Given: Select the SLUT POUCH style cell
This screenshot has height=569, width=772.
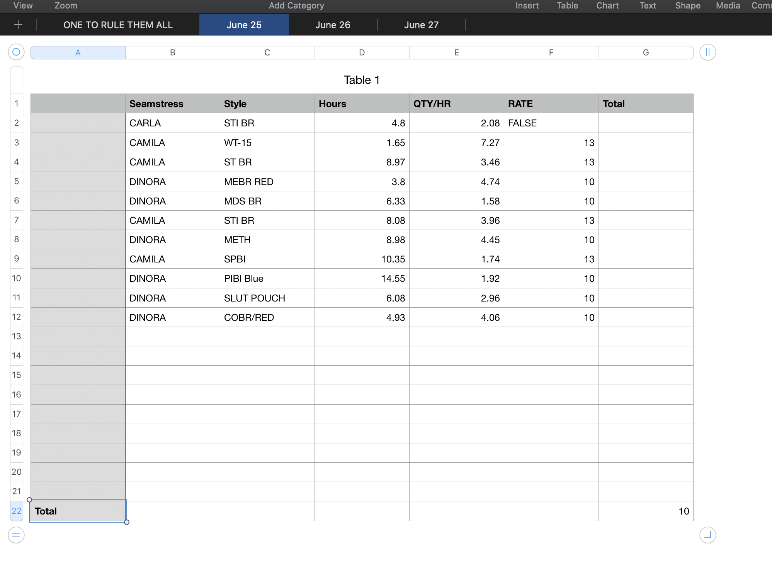Looking at the screenshot, I should click(267, 298).
